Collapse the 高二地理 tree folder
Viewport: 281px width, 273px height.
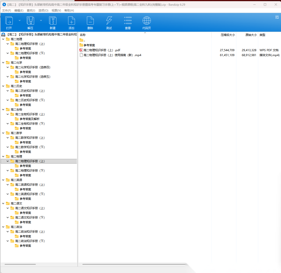[x=3, y=39]
